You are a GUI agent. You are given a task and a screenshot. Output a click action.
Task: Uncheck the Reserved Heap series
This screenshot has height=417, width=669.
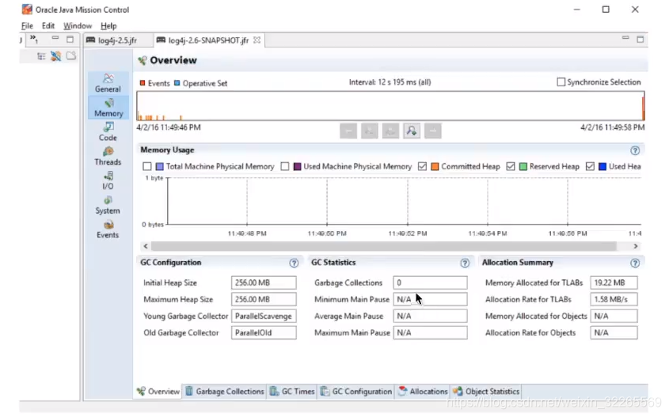click(511, 166)
